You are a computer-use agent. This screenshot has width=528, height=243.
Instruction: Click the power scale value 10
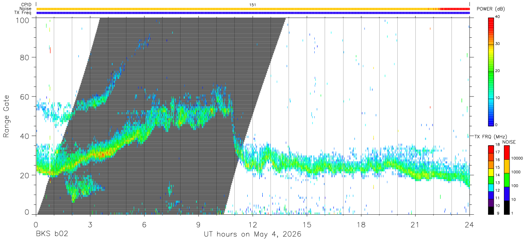497,98
